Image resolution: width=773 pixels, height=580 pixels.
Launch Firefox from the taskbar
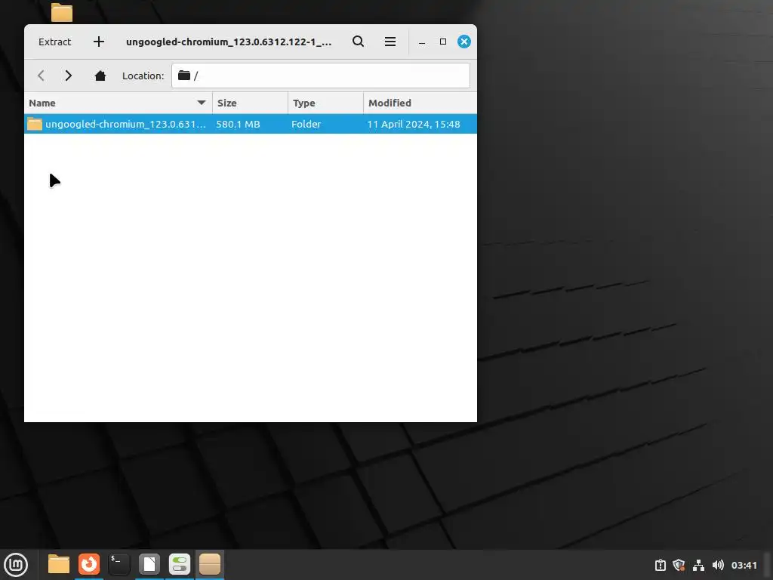tap(89, 564)
